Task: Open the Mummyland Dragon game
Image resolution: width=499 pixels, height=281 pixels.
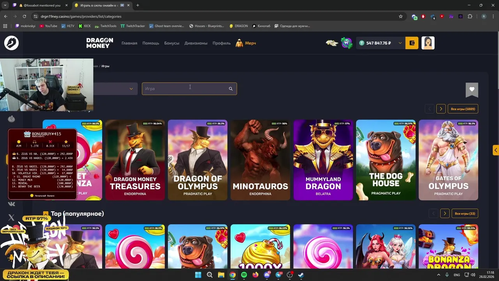Action: (x=323, y=160)
